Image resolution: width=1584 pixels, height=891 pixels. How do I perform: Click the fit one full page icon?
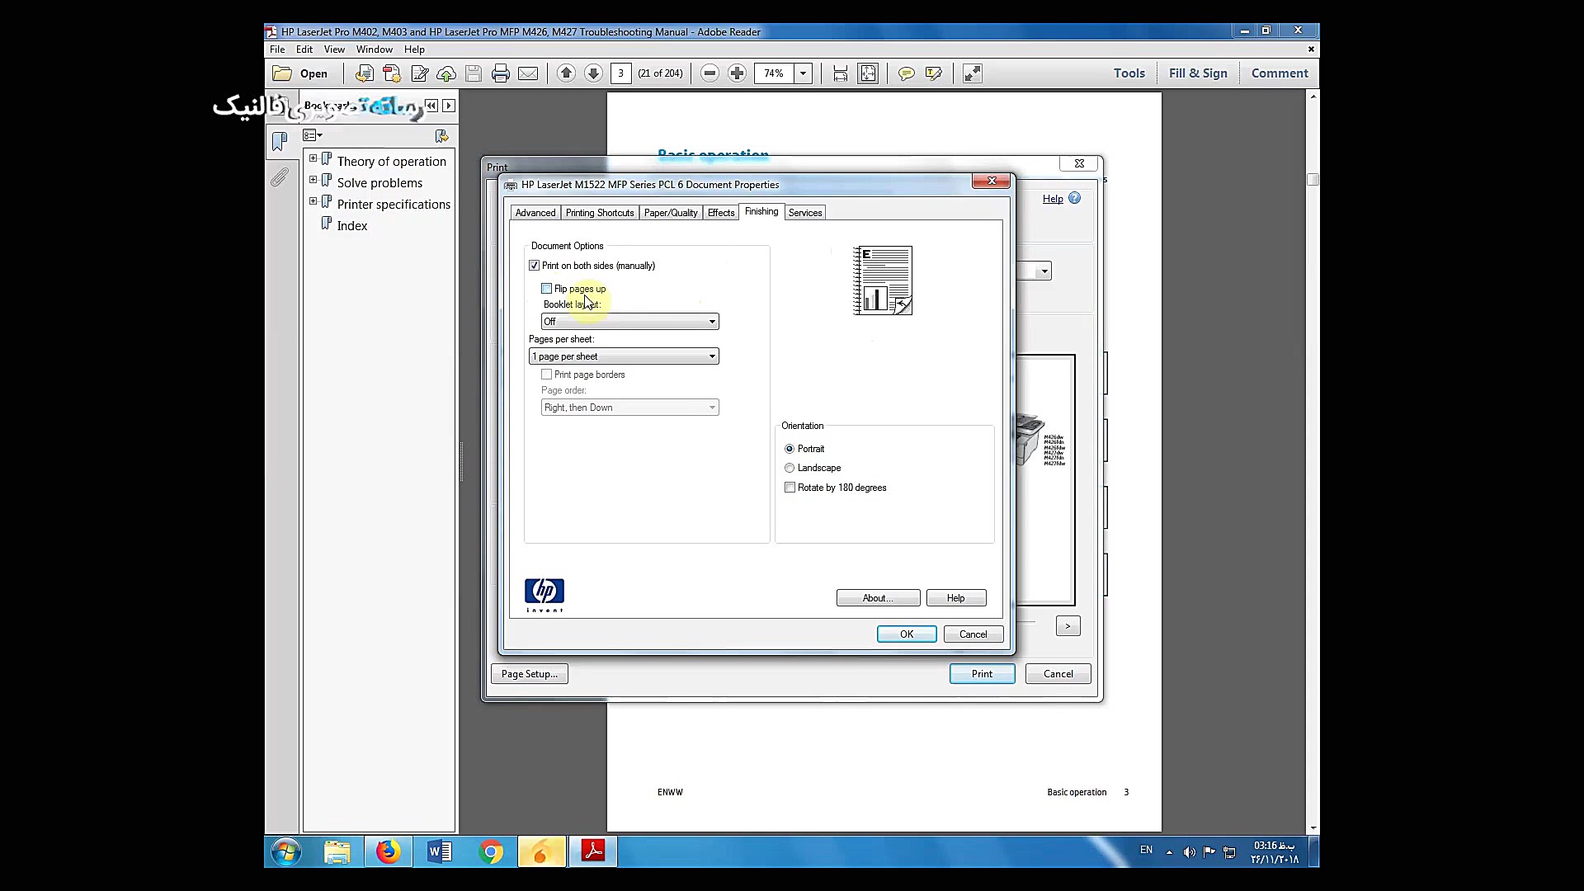(868, 73)
